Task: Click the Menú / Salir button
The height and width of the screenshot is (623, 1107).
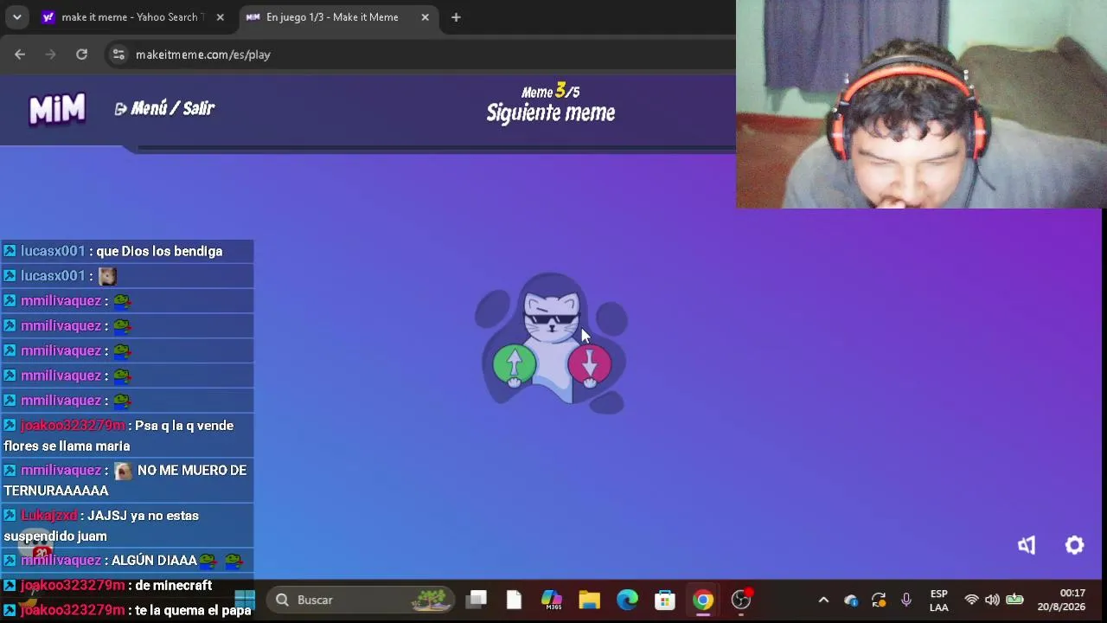Action: pyautogui.click(x=164, y=108)
